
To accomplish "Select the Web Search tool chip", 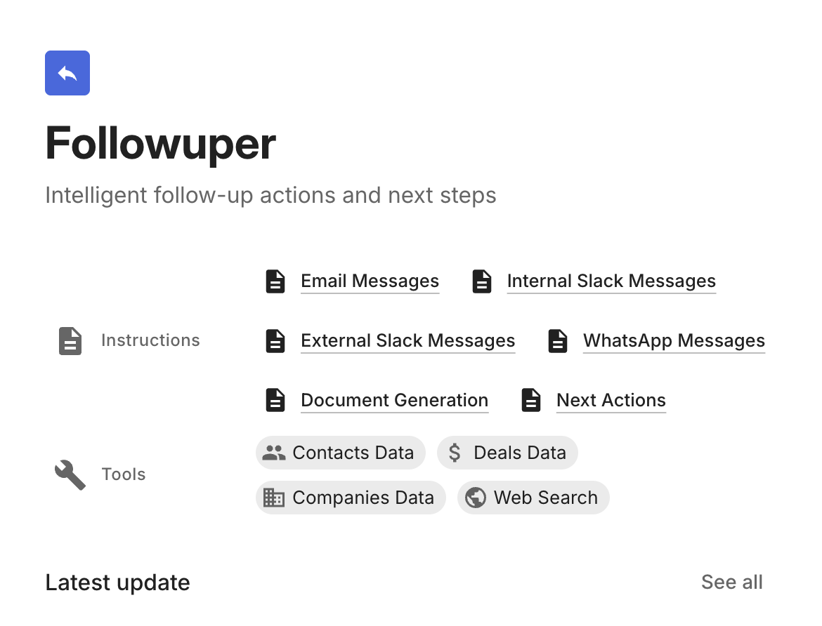I will 533,498.
